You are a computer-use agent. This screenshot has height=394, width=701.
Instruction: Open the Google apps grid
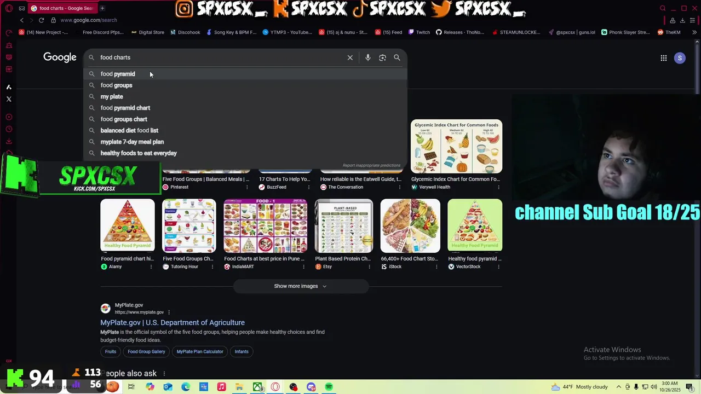coord(663,57)
